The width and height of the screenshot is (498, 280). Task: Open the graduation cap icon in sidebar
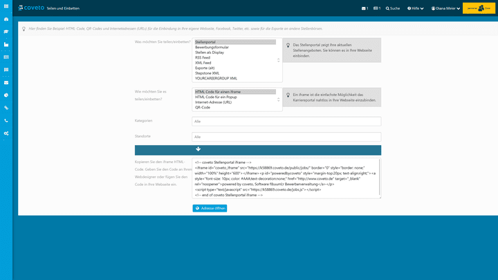pyautogui.click(x=6, y=32)
